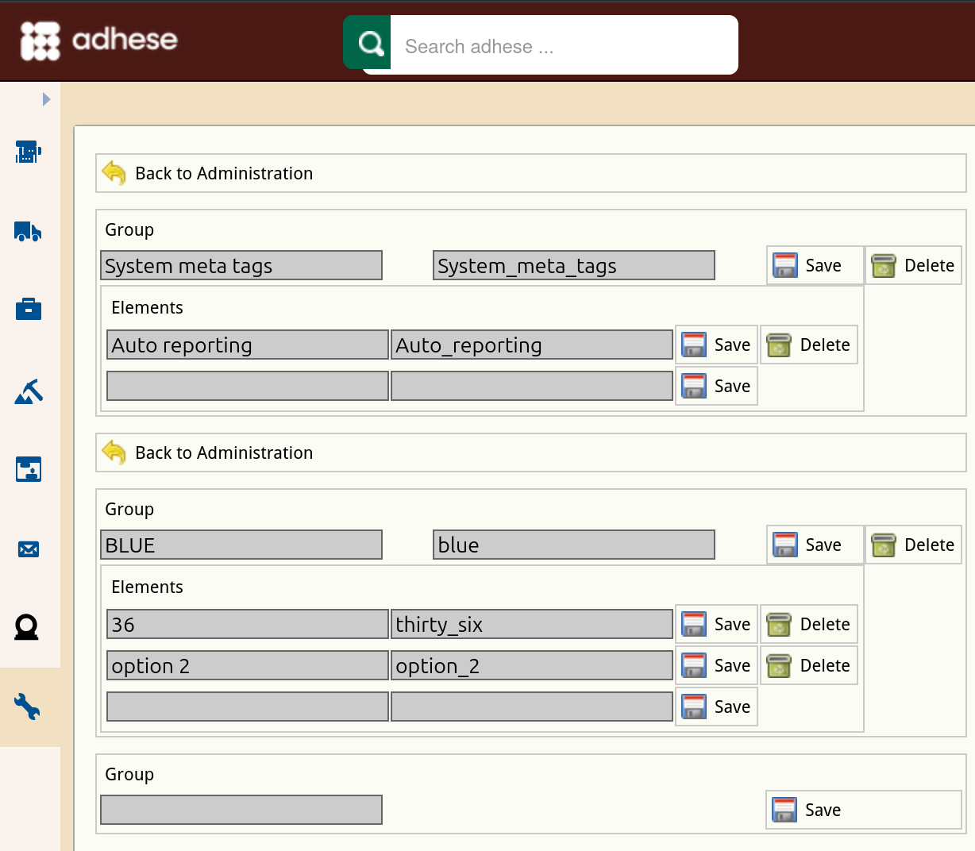Expand the left sidebar arrow
975x851 pixels.
(x=46, y=99)
